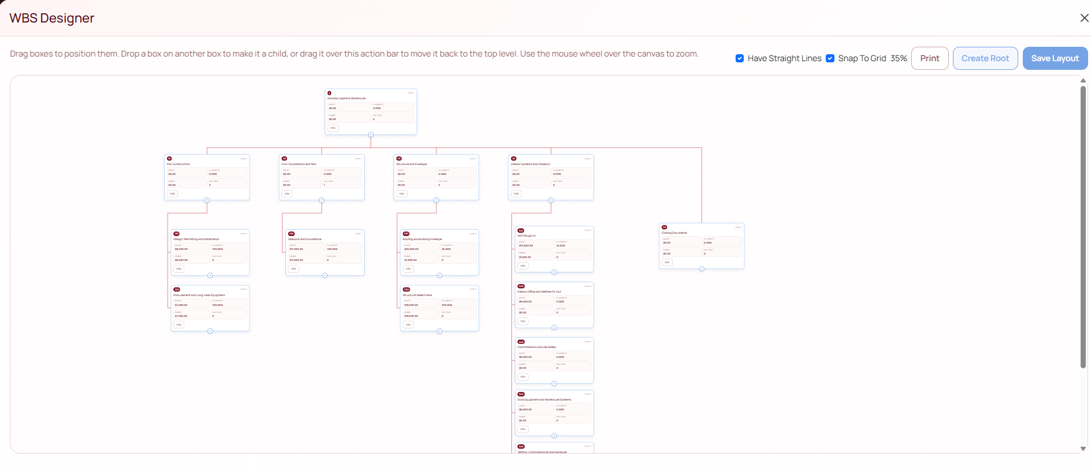Click plus connector under Interior Systems and Closeout
Viewport: 1091px width, 471px height.
551,200
